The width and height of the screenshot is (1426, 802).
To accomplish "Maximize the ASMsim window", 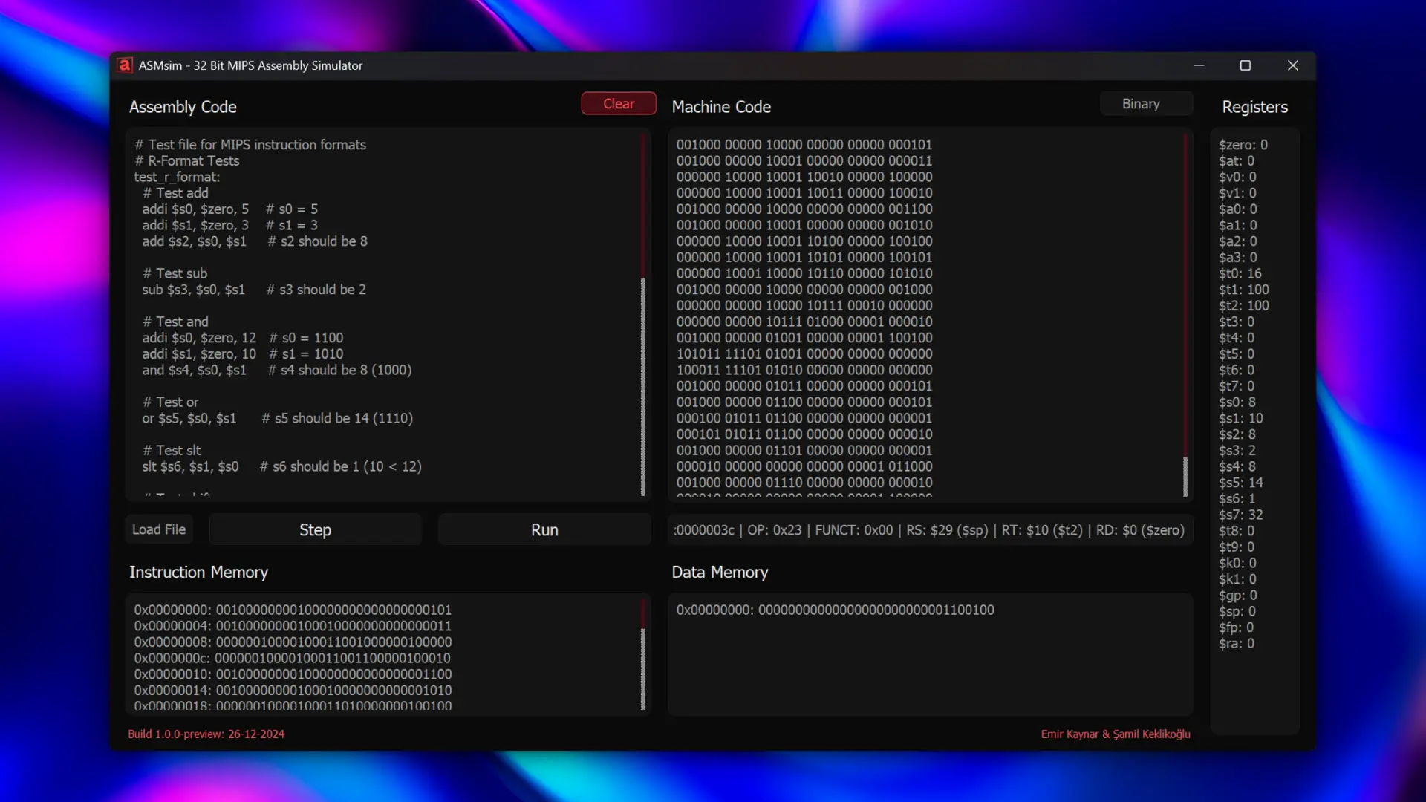I will coord(1246,65).
